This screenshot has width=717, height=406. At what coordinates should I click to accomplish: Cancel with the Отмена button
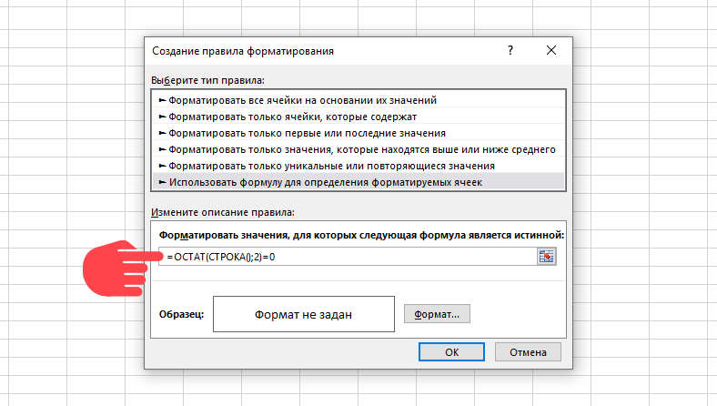click(x=528, y=352)
